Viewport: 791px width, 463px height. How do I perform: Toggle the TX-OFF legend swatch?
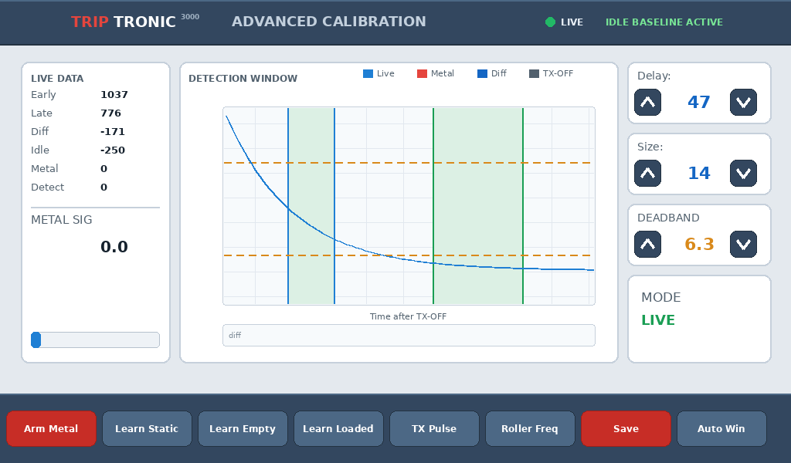pyautogui.click(x=535, y=73)
